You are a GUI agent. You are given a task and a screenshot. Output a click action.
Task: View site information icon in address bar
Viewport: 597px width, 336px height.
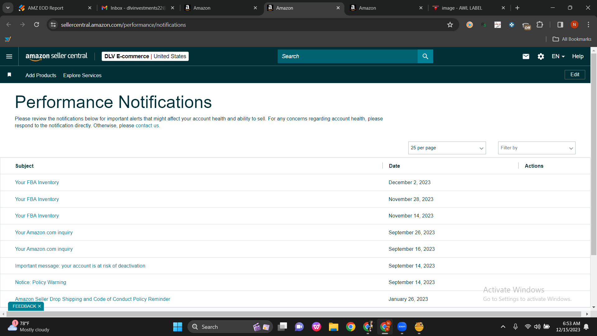pos(53,25)
